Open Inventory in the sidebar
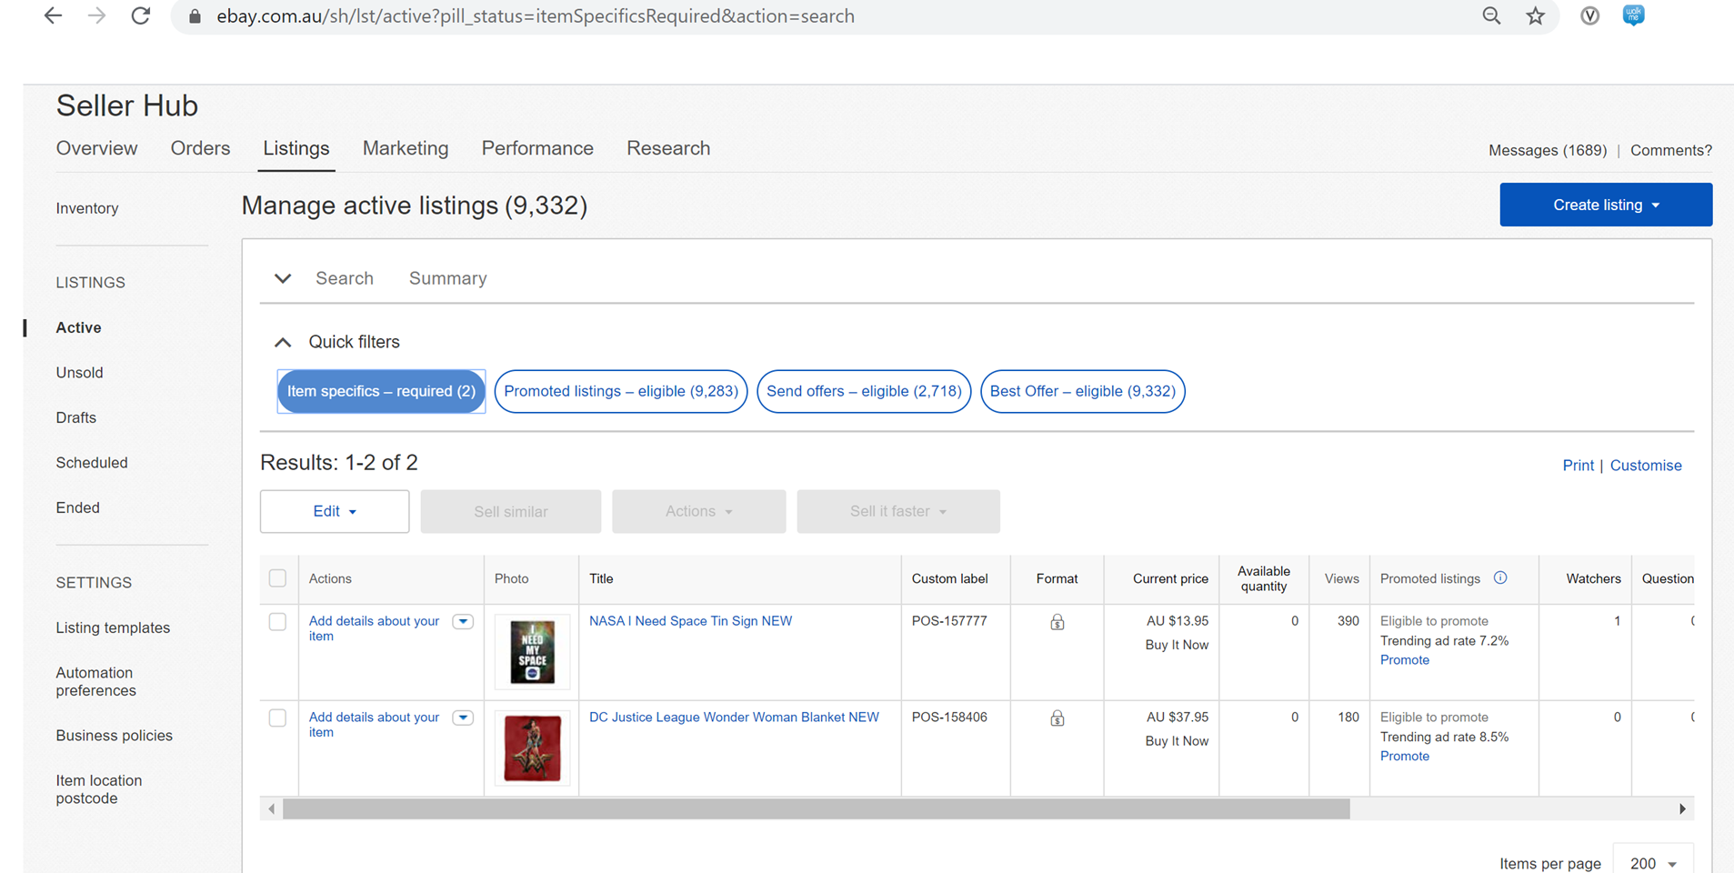 coord(87,208)
